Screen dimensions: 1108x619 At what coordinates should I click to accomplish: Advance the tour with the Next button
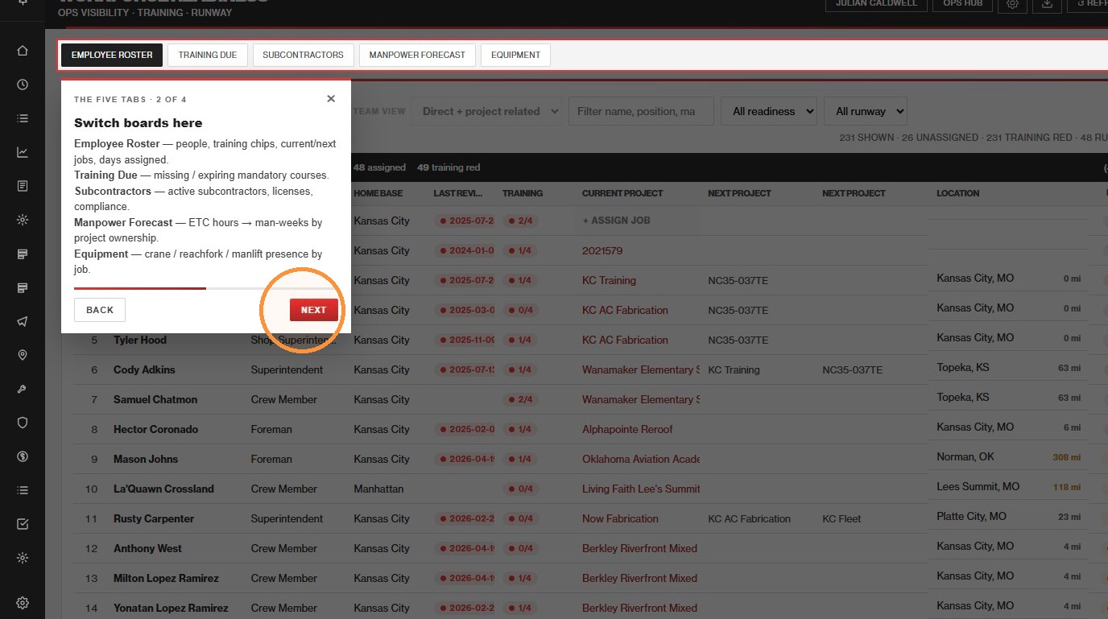tap(313, 310)
